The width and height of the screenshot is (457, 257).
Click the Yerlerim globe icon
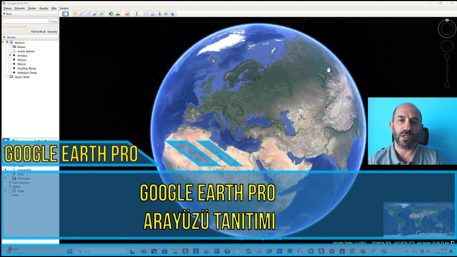[11, 43]
